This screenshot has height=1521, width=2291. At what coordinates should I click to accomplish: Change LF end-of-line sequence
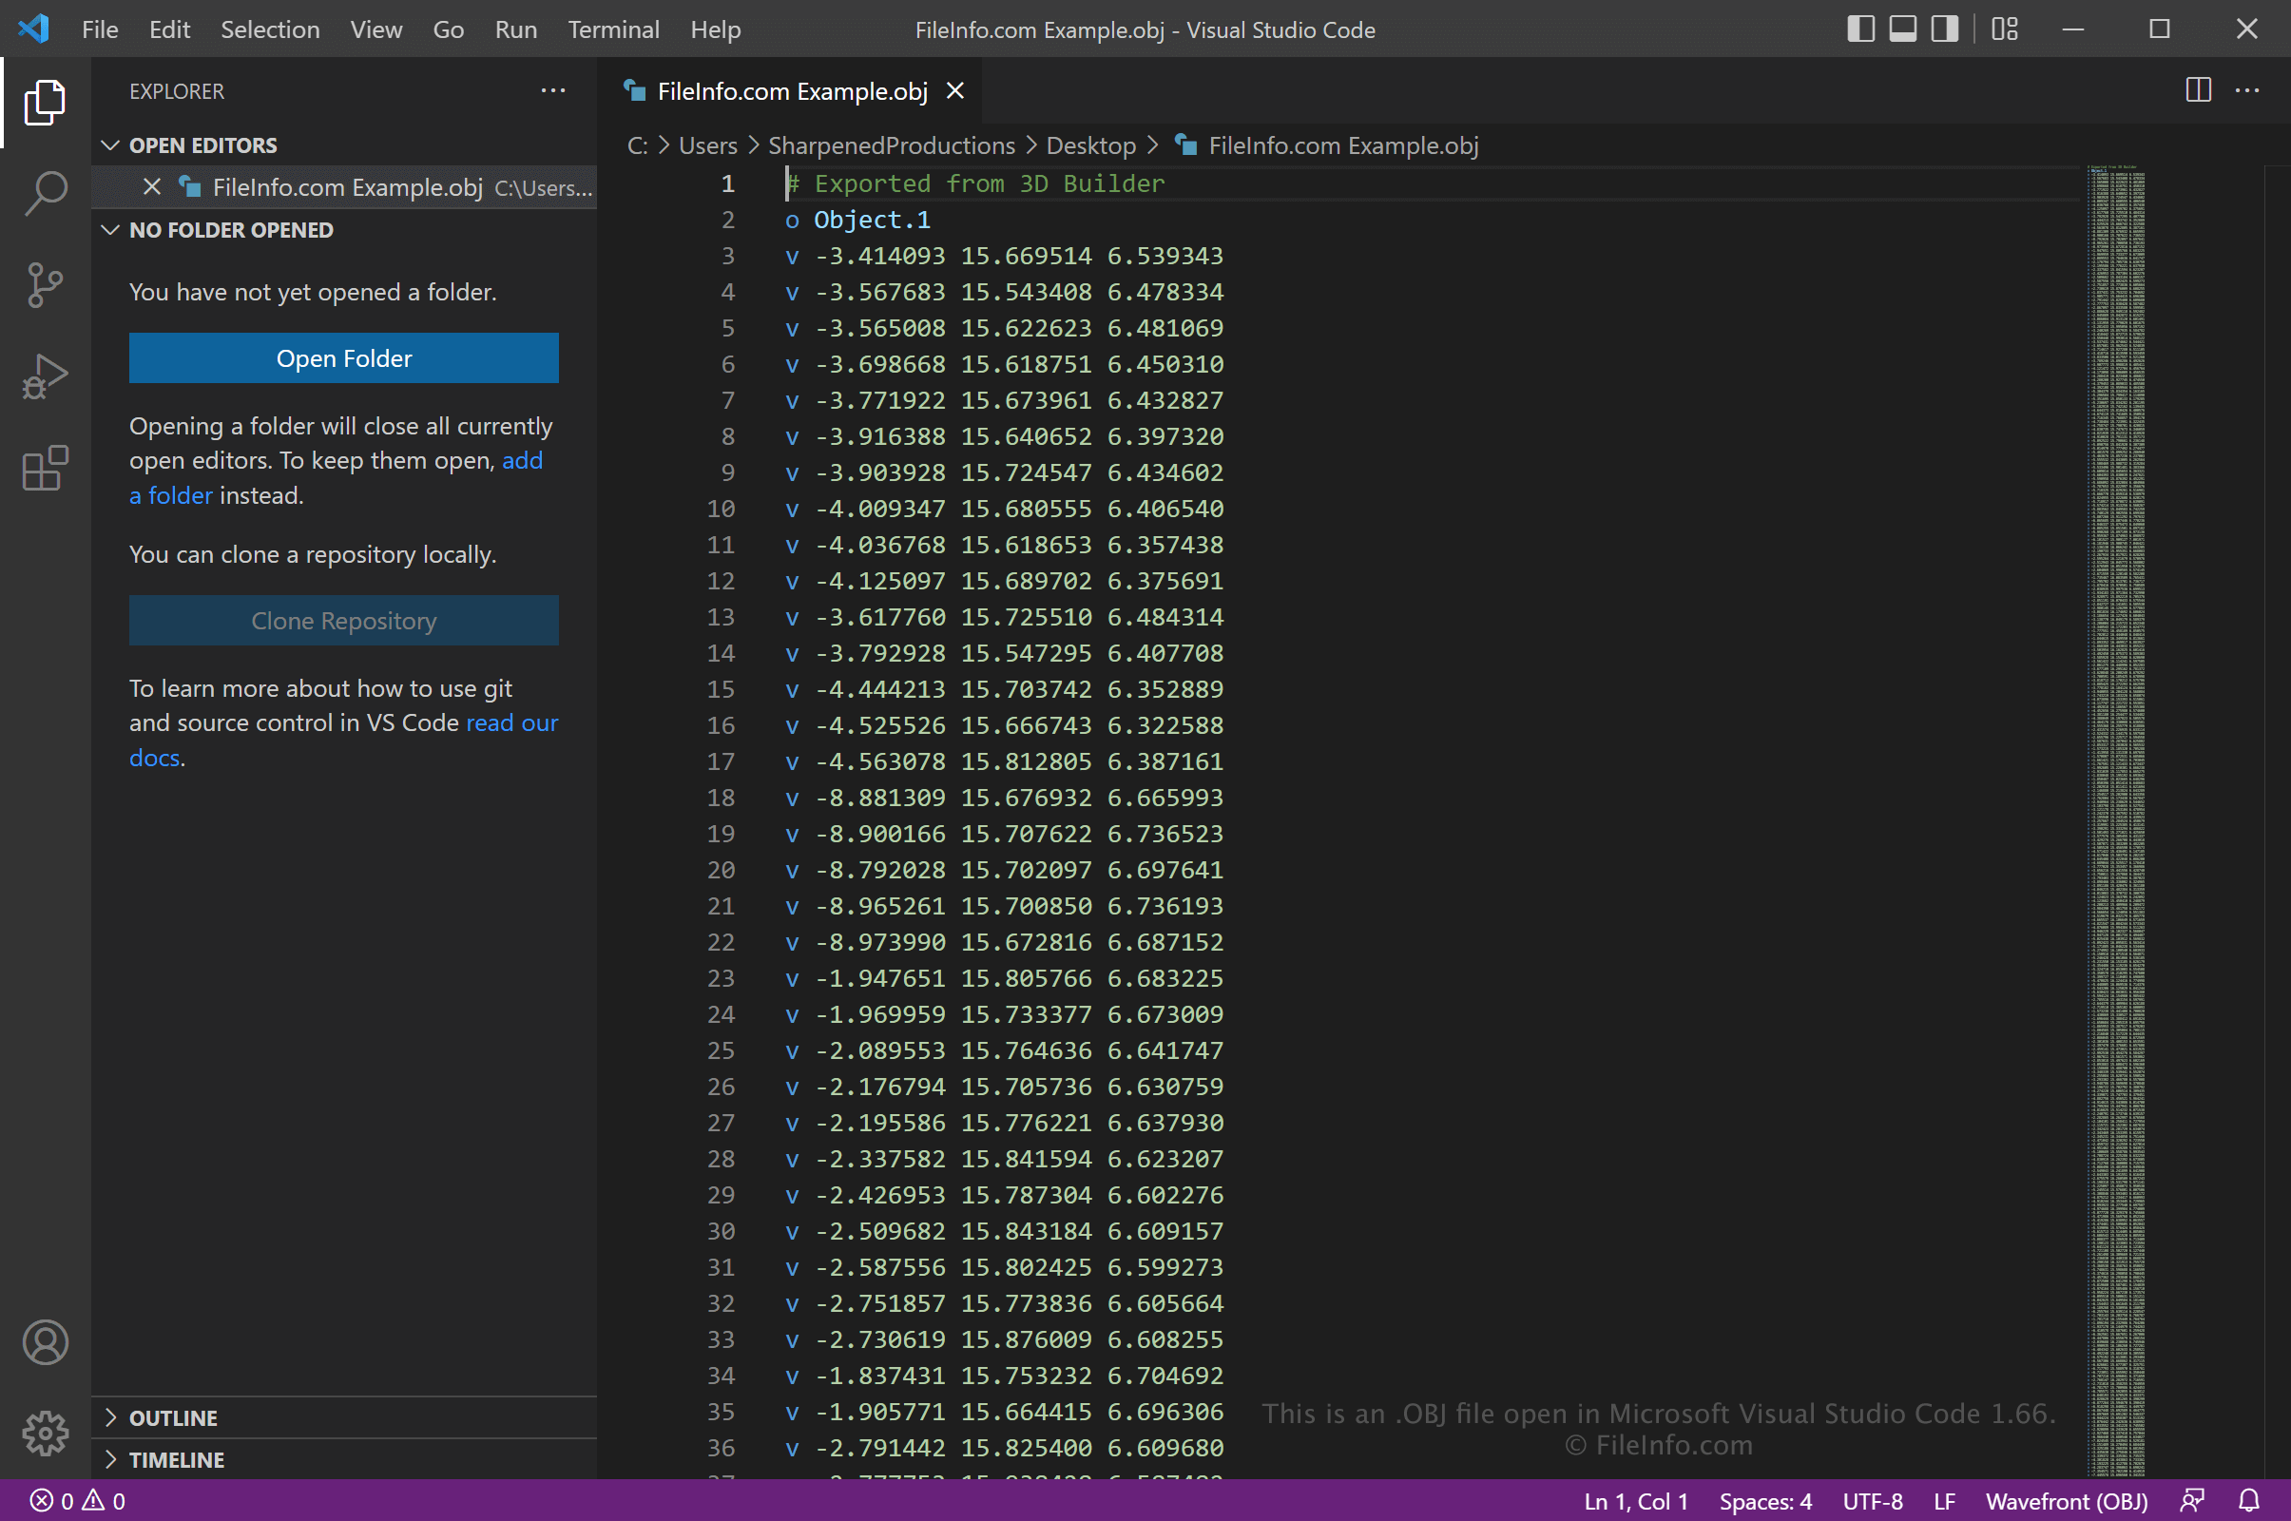[x=1945, y=1502]
